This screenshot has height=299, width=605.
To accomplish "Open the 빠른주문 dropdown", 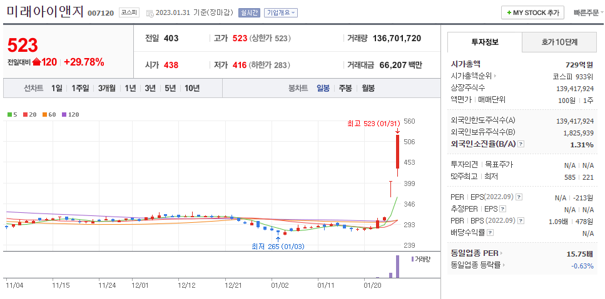I will pyautogui.click(x=589, y=12).
